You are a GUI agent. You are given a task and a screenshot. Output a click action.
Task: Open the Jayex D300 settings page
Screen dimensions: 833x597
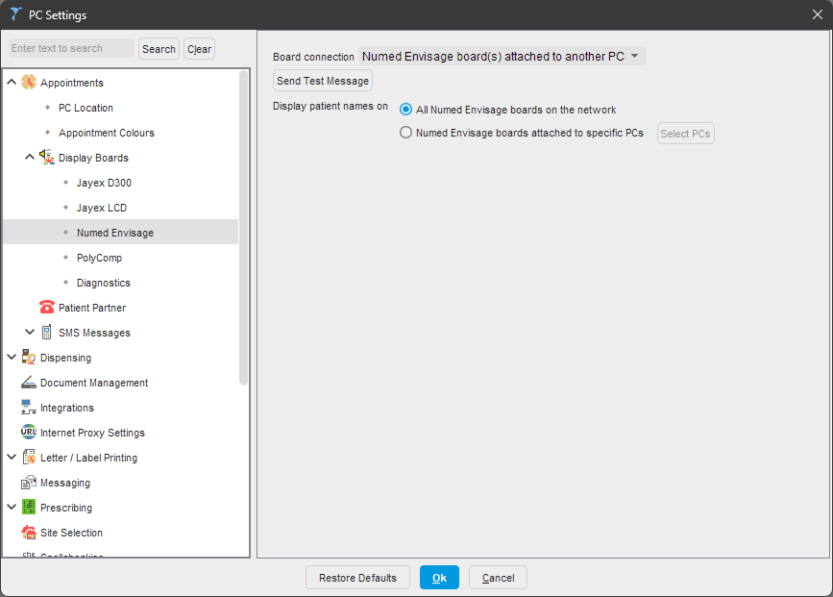click(x=104, y=183)
